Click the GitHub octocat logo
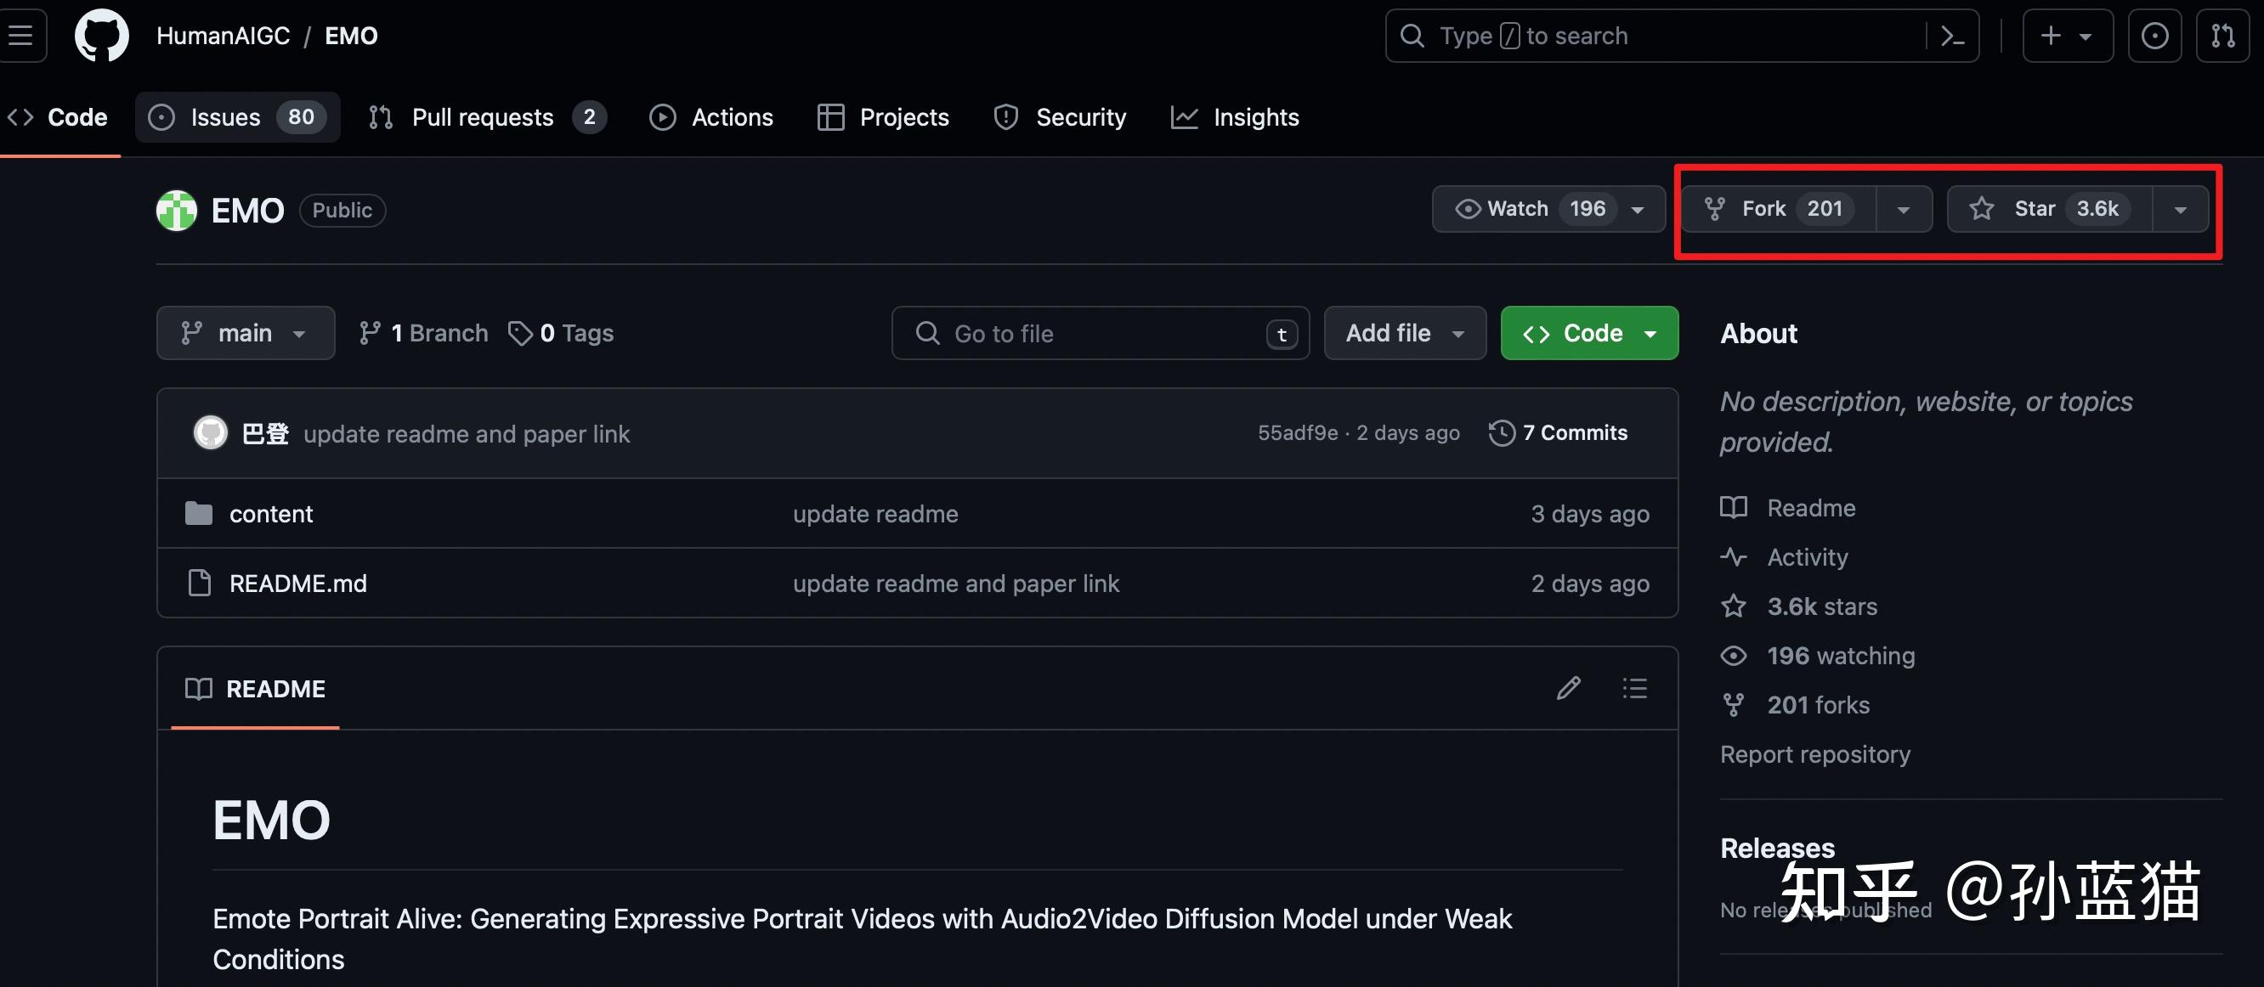2264x987 pixels. (x=102, y=36)
